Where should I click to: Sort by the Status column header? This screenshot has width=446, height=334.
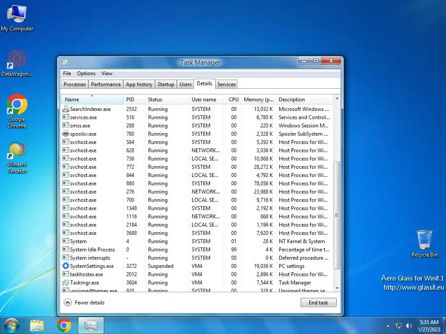click(x=167, y=100)
